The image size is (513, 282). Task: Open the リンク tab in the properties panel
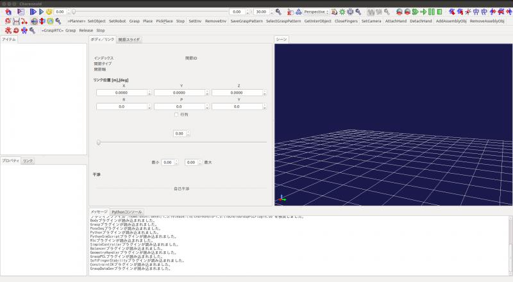[28, 160]
